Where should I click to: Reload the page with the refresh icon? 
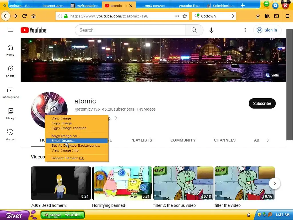coord(24,16)
